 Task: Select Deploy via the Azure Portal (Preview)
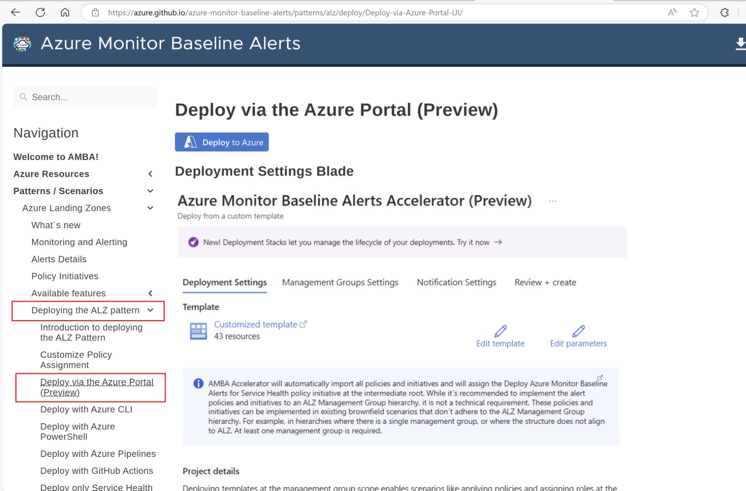point(96,387)
